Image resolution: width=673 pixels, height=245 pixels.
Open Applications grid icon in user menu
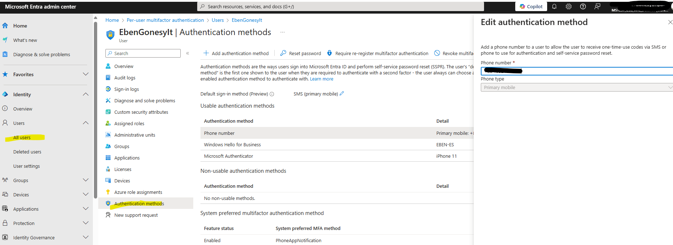pos(108,158)
